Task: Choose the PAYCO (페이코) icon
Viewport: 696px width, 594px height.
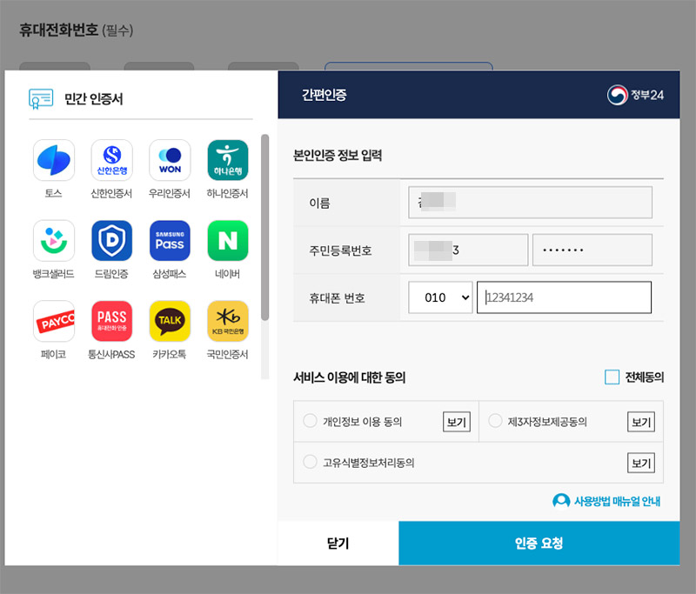Action: pos(54,321)
